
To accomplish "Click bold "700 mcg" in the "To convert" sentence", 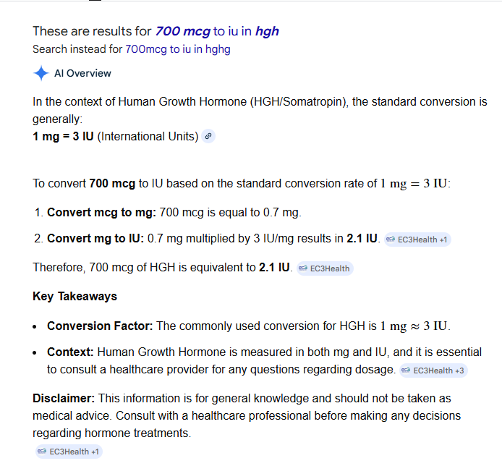I will pyautogui.click(x=112, y=183).
